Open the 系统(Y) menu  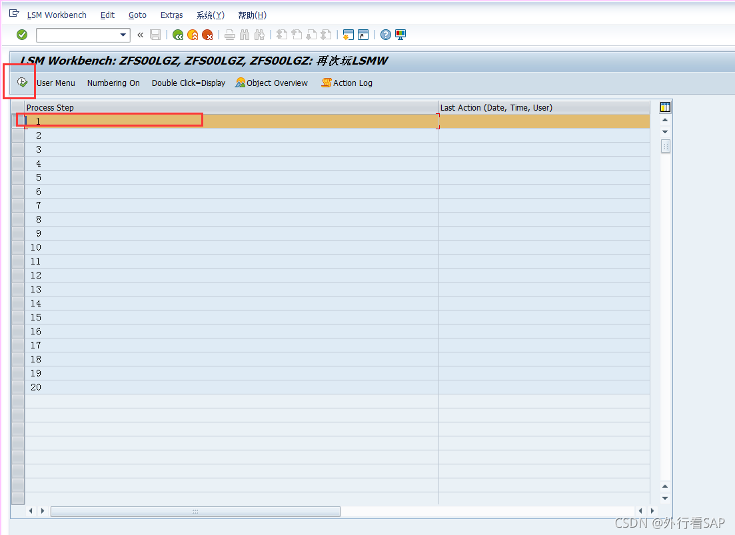click(210, 15)
